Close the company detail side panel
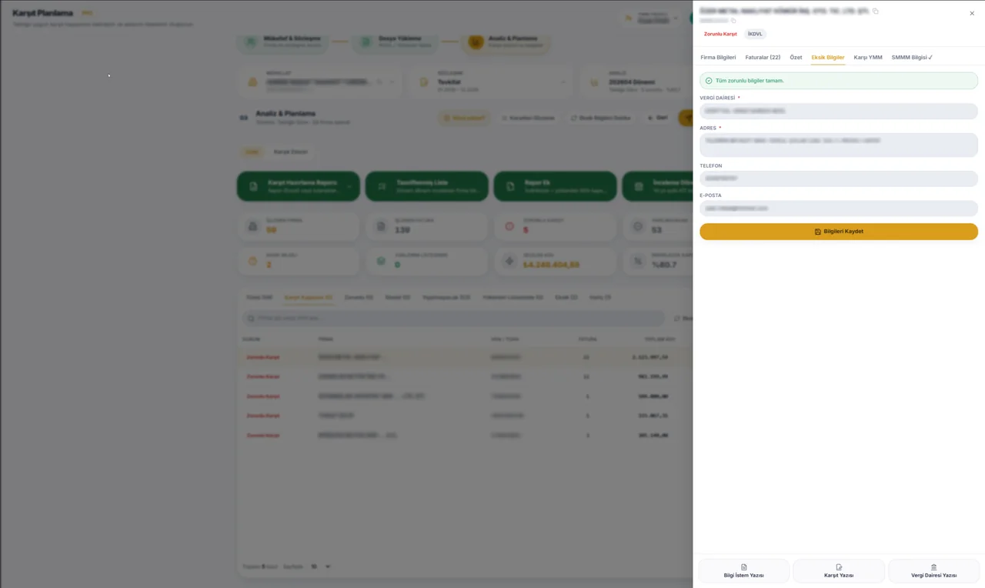Image resolution: width=985 pixels, height=588 pixels. (971, 13)
